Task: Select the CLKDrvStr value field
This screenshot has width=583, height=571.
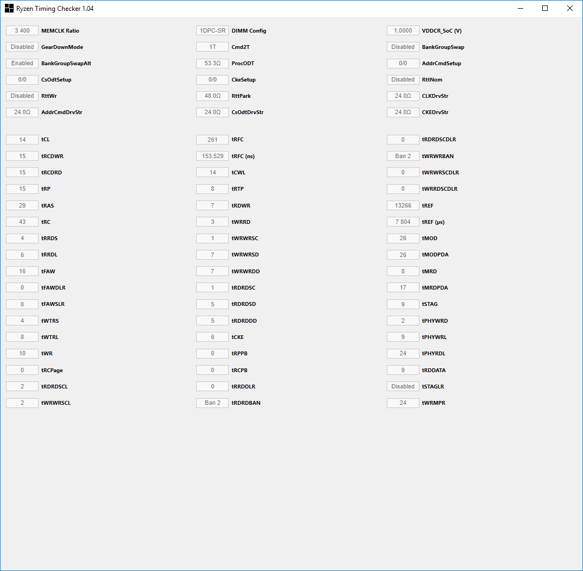Action: [x=403, y=96]
